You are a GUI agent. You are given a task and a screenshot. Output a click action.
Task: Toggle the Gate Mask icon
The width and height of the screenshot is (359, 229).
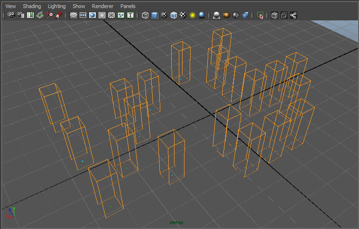tap(102, 15)
